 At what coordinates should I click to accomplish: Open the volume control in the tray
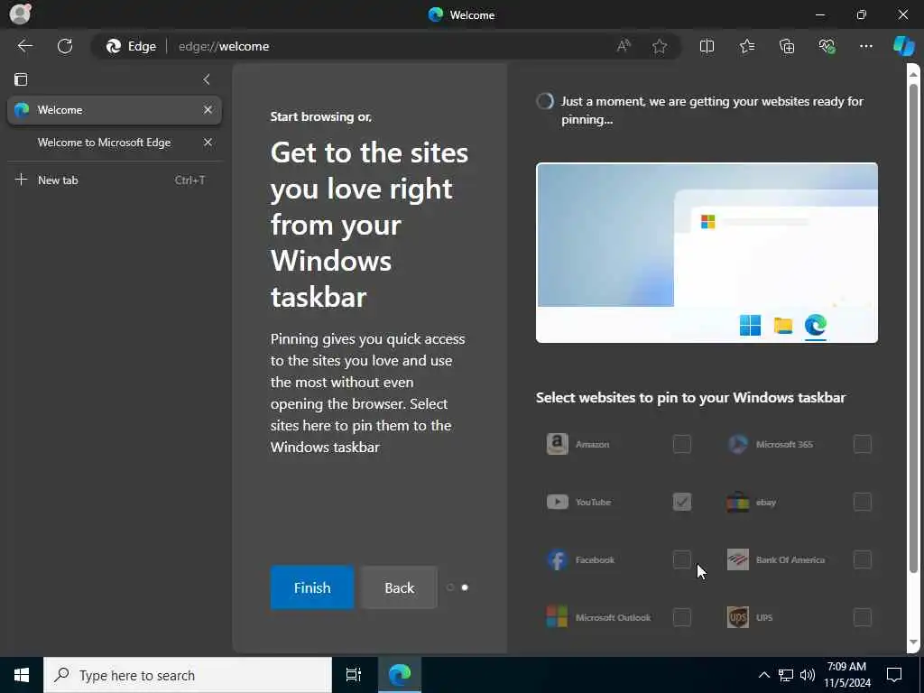(x=808, y=675)
